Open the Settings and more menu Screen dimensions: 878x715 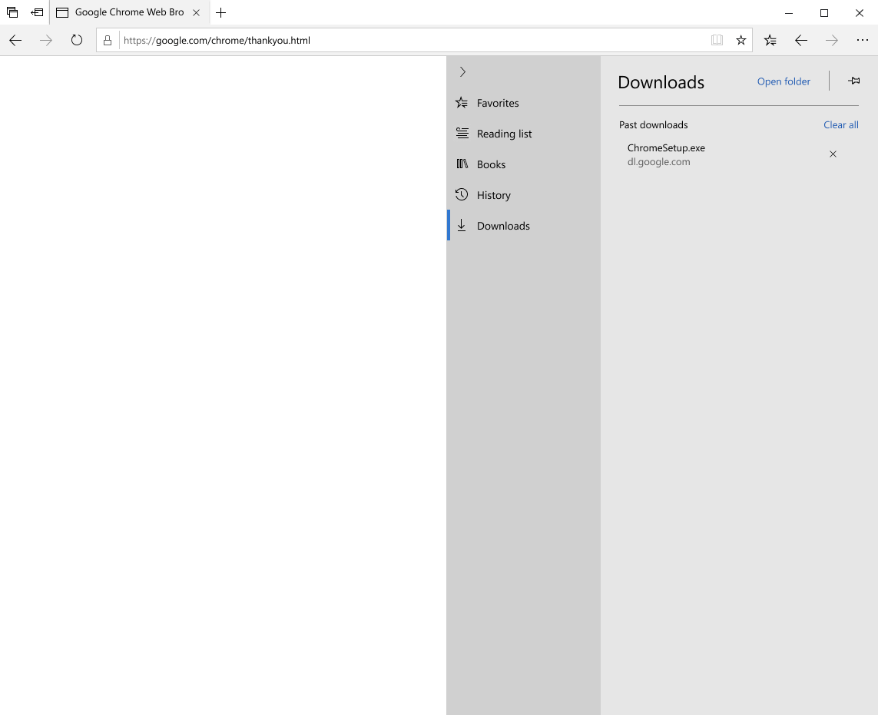point(862,41)
